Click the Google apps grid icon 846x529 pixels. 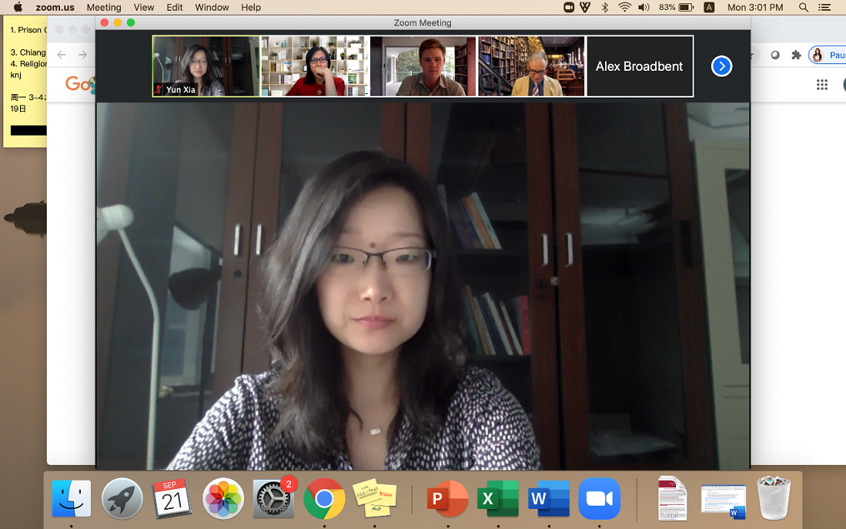[x=822, y=84]
